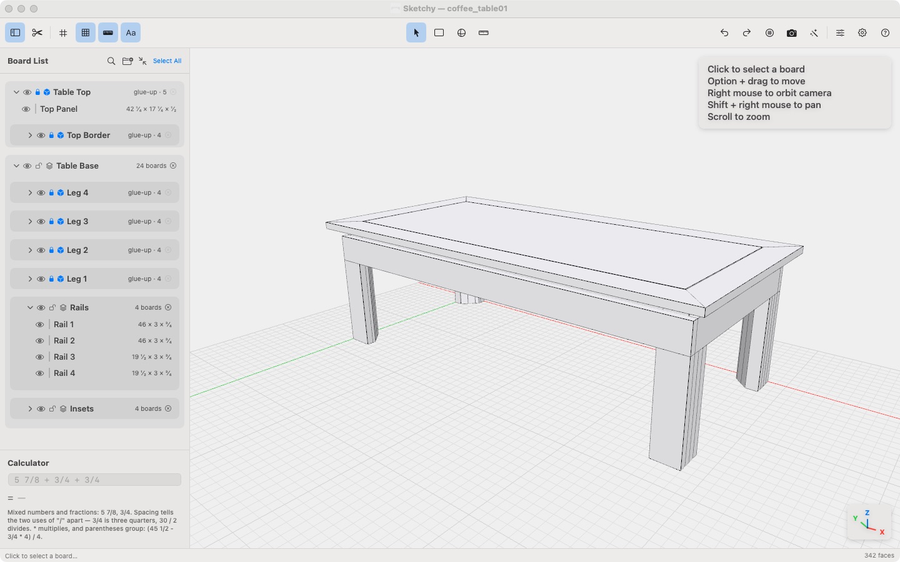This screenshot has width=900, height=562.
Task: Click the scissors cut tool icon
Action: (x=37, y=32)
